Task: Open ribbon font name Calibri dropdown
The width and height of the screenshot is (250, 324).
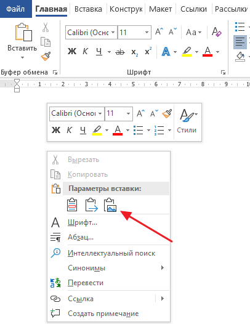Action: (x=113, y=33)
